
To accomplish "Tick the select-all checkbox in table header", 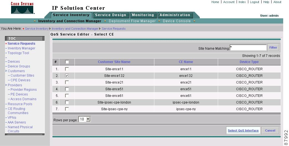I will pyautogui.click(x=67, y=62).
